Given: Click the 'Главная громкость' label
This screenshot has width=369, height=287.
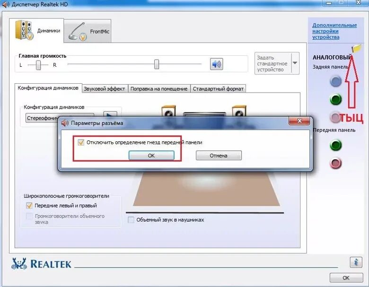Looking at the screenshot, I should tap(43, 56).
